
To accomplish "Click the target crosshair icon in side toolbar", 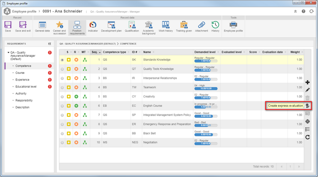I will [308, 121].
